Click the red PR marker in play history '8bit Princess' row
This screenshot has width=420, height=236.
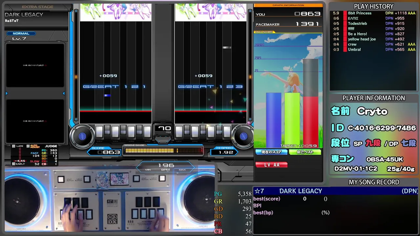pyautogui.click(x=345, y=13)
